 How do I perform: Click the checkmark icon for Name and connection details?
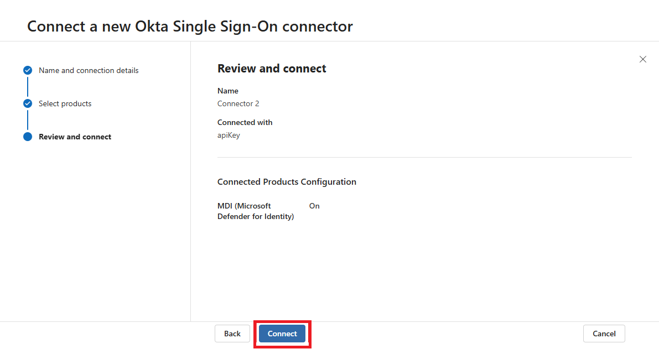tap(28, 70)
